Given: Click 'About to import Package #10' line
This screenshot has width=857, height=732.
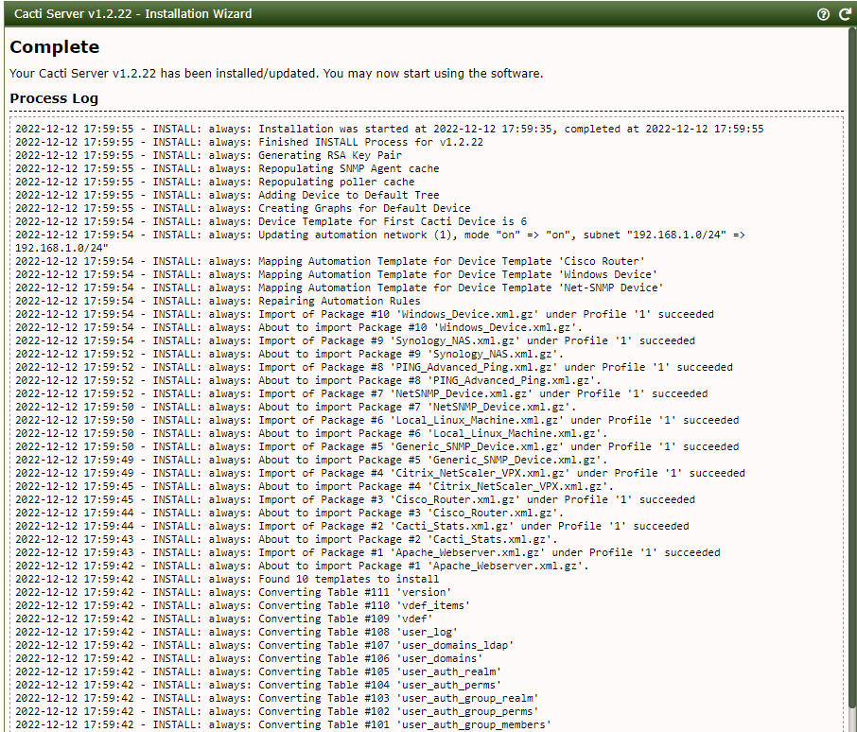Looking at the screenshot, I should (299, 327).
